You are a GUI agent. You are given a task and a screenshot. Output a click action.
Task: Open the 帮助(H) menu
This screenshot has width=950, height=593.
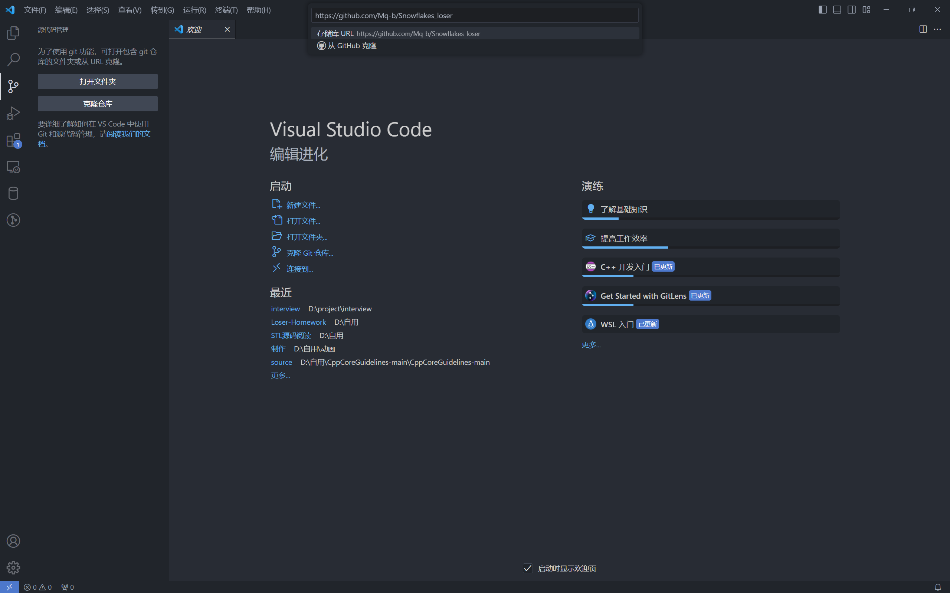[x=258, y=10]
